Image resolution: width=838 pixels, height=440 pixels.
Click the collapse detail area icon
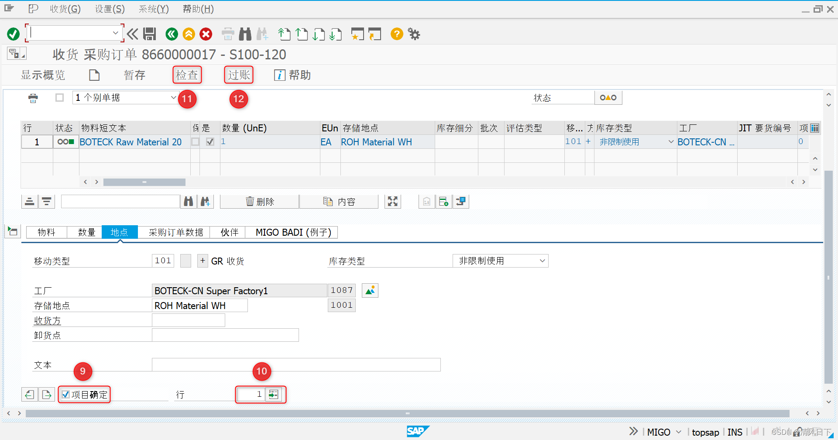12,231
